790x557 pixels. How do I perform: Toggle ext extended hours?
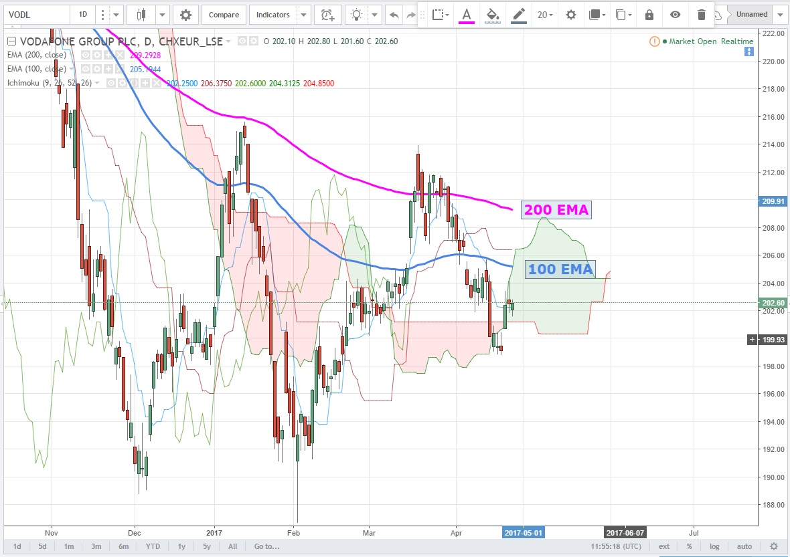pos(664,546)
